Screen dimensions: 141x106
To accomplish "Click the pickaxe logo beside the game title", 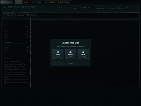I will (5, 8).
